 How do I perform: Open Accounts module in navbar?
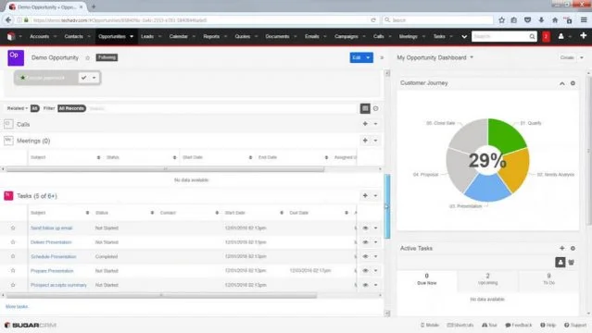39,37
